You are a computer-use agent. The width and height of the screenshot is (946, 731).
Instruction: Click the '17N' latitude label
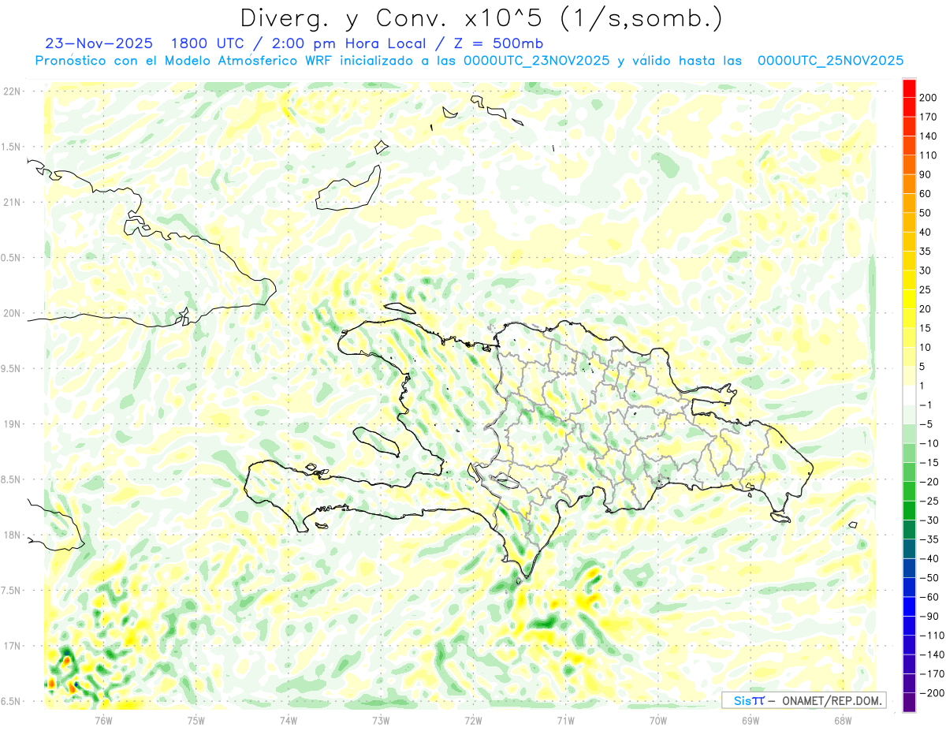point(12,646)
